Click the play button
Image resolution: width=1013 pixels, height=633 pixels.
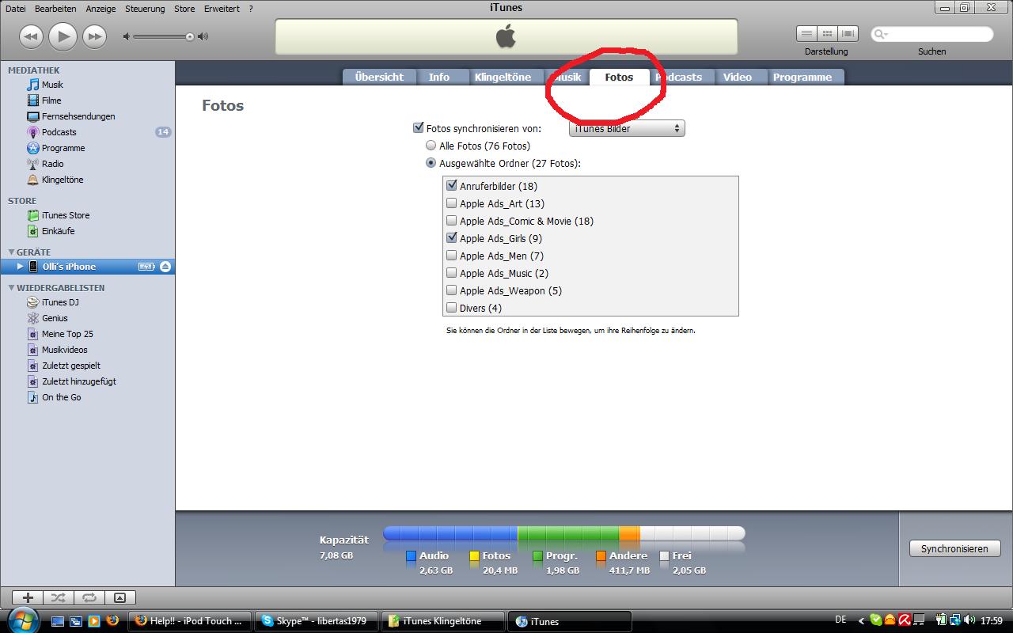pyautogui.click(x=63, y=36)
